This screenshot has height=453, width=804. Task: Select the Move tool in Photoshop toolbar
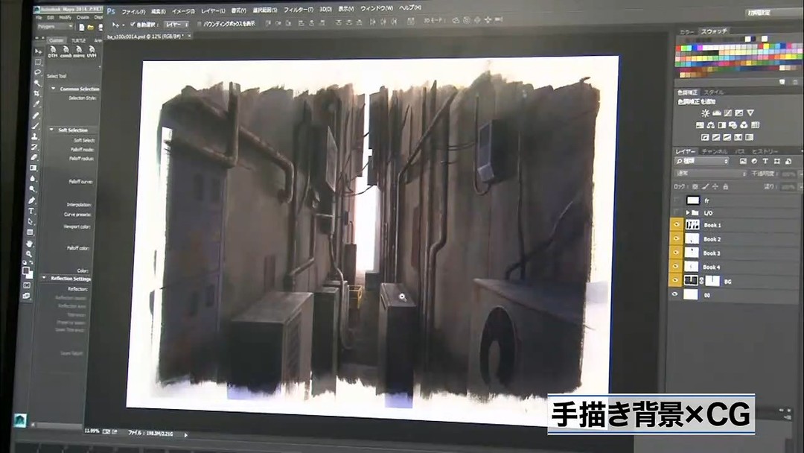coord(39,51)
